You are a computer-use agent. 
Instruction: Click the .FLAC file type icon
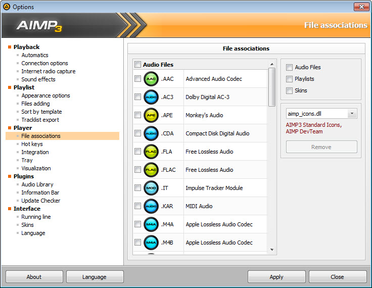(x=151, y=170)
